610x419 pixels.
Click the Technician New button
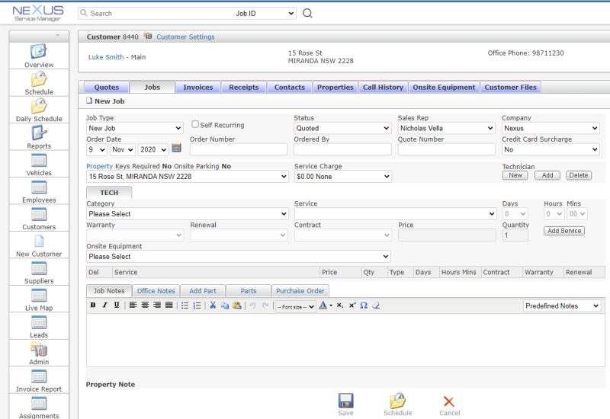pos(515,175)
